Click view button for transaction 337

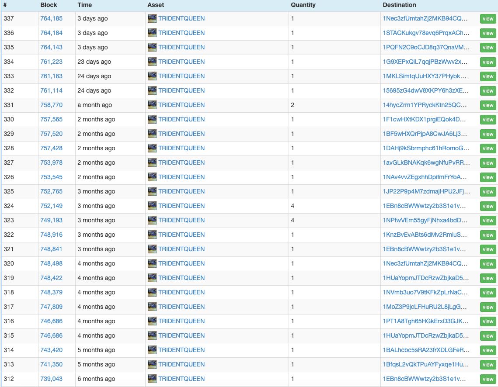(x=488, y=19)
